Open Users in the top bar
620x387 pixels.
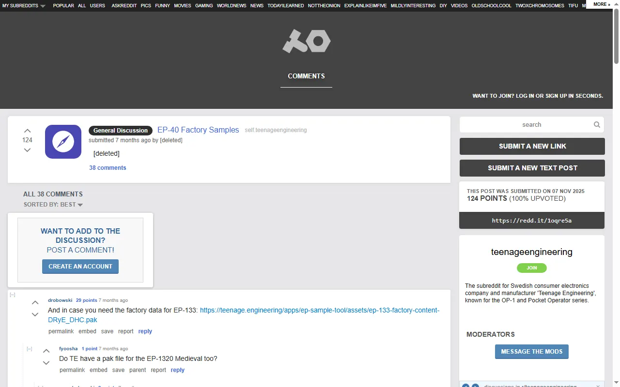97,6
